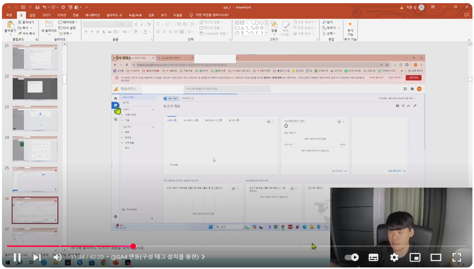The width and height of the screenshot is (474, 269).
Task: Open the 검토 ribbon tab
Action: coord(151,15)
